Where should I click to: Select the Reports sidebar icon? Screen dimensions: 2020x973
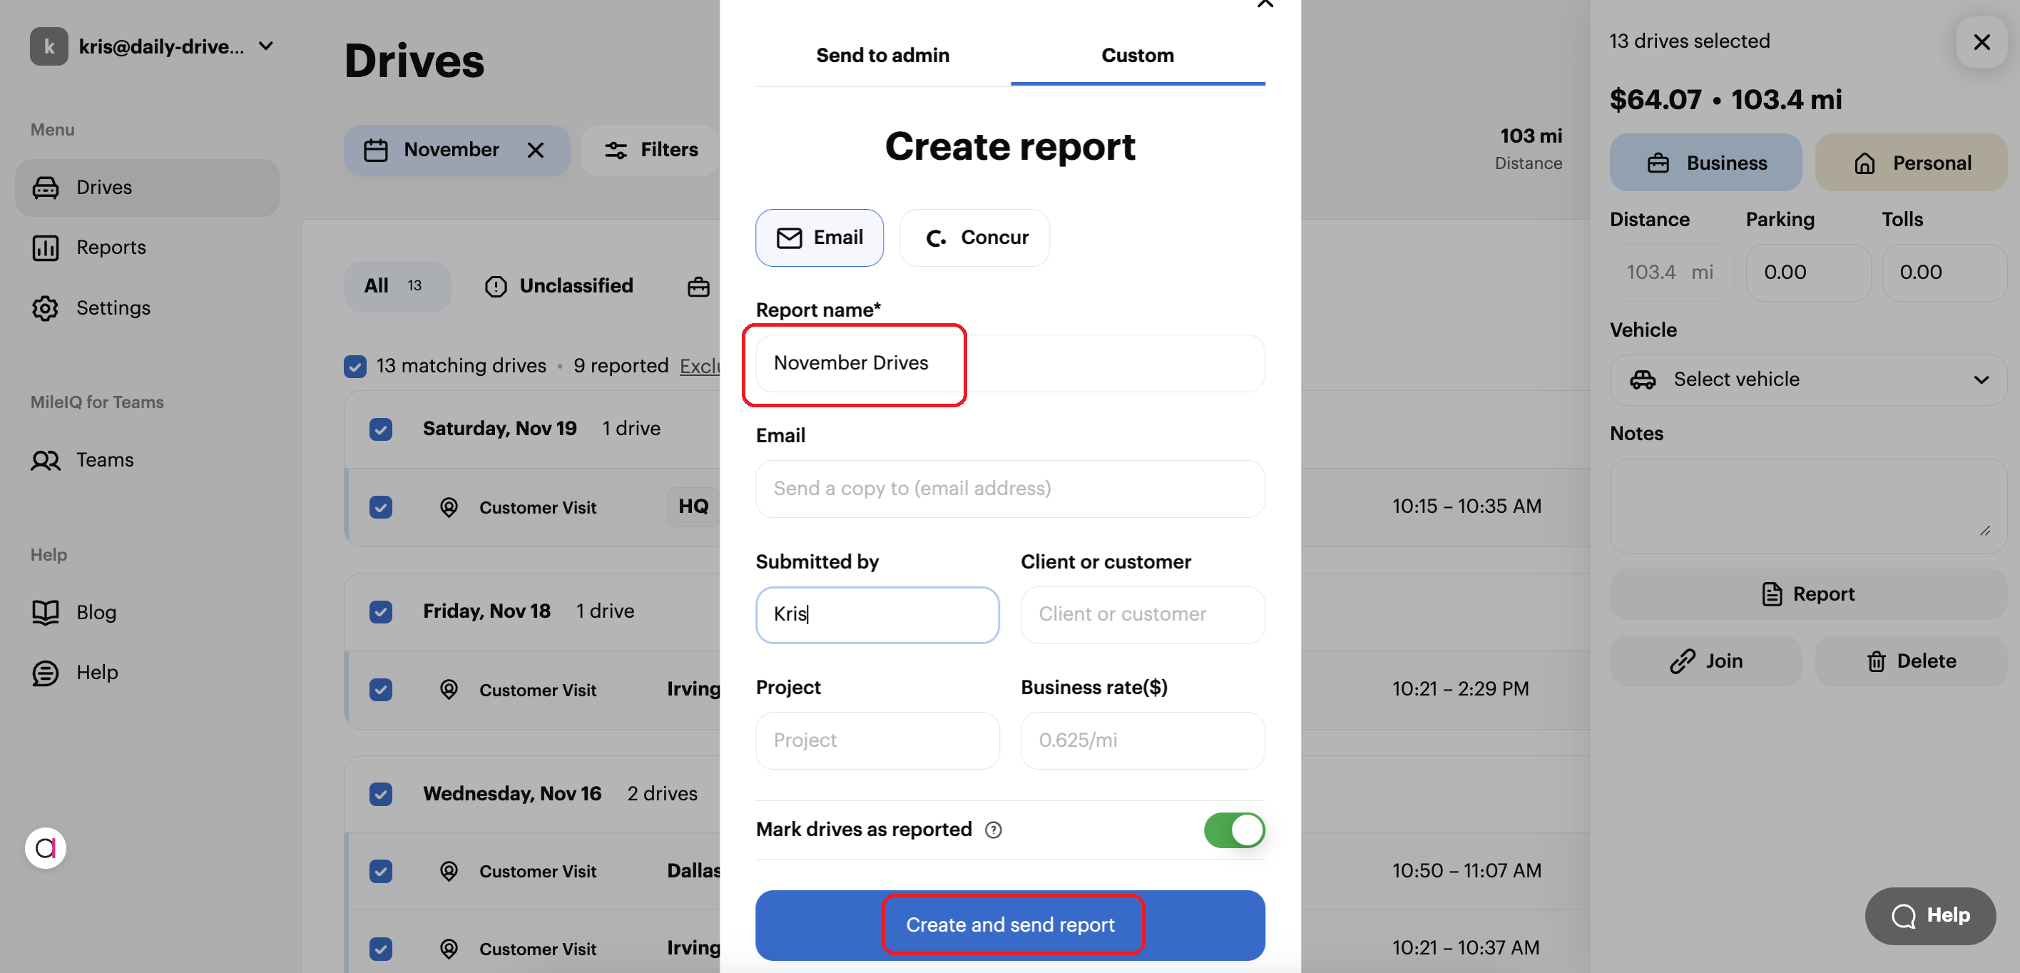(x=46, y=247)
